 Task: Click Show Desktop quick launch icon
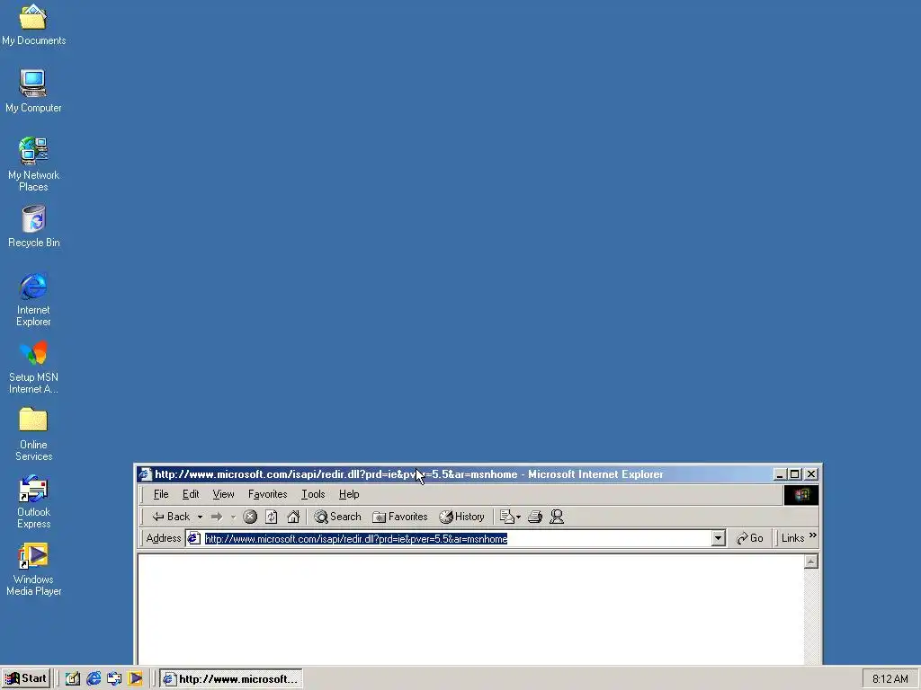tap(72, 679)
